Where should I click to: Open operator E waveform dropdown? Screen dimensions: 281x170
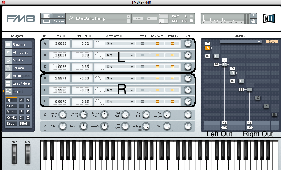[x=120, y=90]
